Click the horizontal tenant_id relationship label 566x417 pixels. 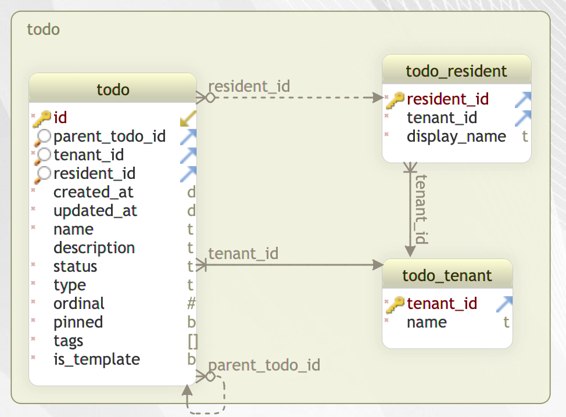pos(243,254)
